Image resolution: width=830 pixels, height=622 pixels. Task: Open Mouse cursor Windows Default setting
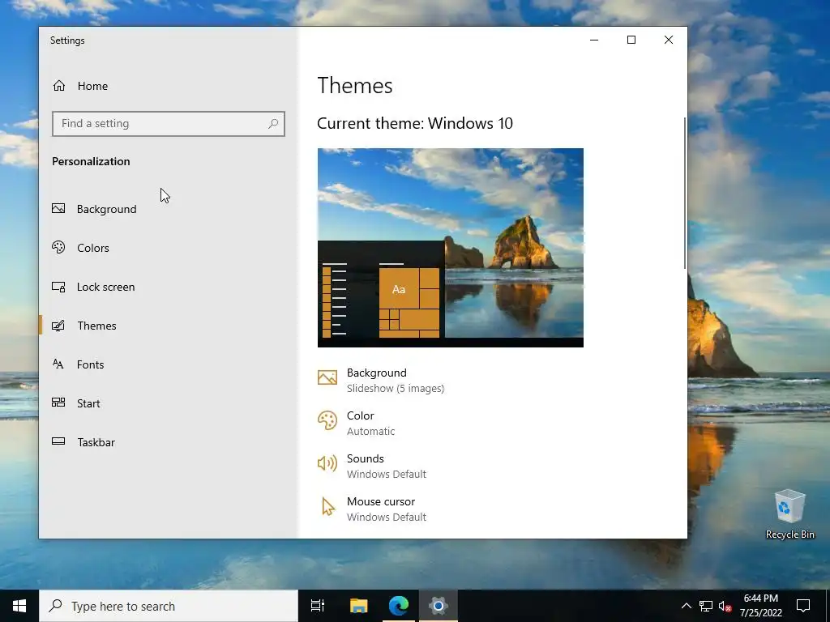click(372, 509)
